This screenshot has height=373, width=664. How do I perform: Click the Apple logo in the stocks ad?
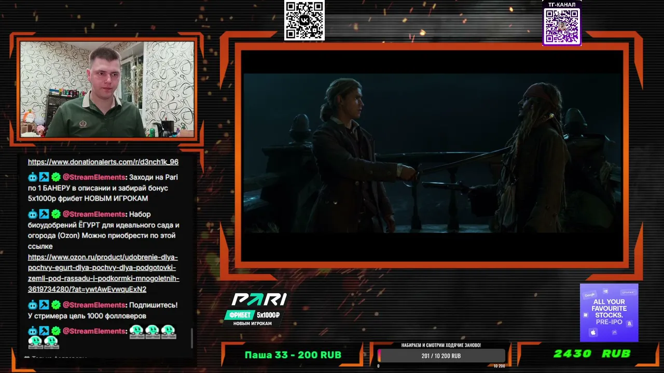(593, 333)
